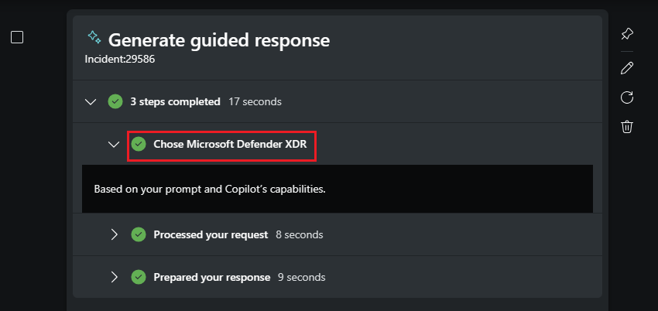Click the Copilot sparkle icon beside the title

click(94, 37)
